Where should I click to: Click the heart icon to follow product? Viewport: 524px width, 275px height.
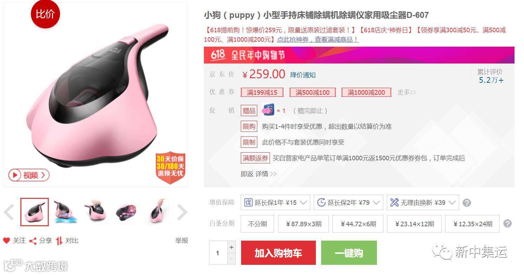click(x=6, y=241)
